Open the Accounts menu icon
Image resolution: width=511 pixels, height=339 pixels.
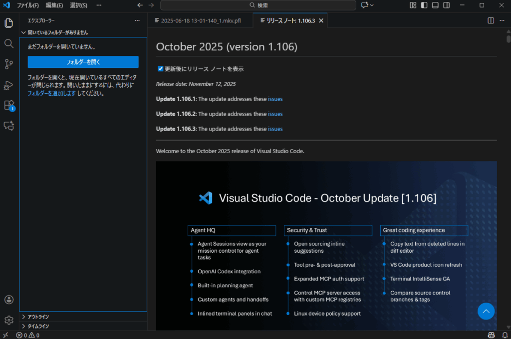tap(8, 300)
